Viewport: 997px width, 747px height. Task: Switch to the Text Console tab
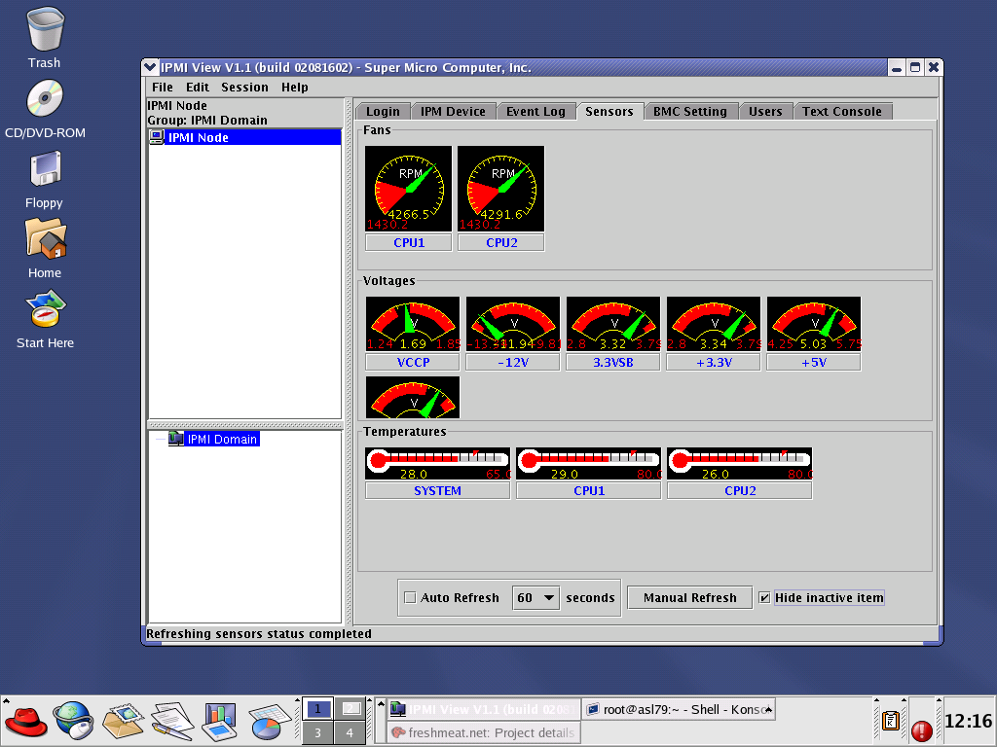click(x=842, y=111)
